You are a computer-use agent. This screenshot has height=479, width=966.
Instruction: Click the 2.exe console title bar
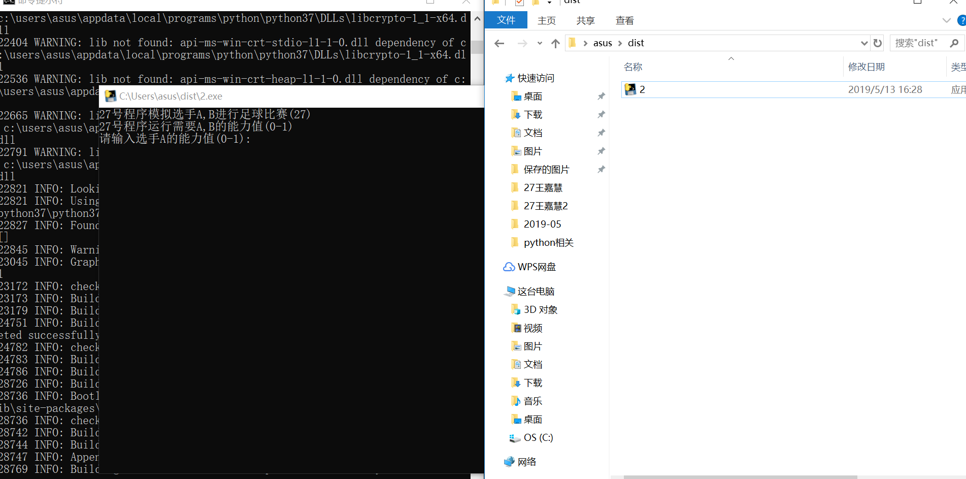[x=292, y=97]
